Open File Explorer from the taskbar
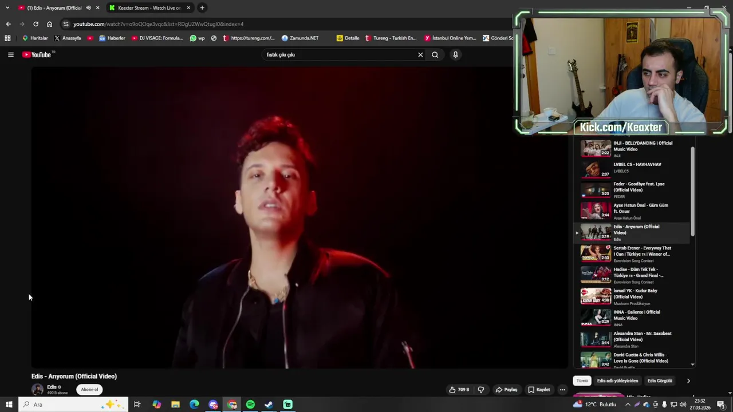The image size is (733, 412). (x=175, y=405)
